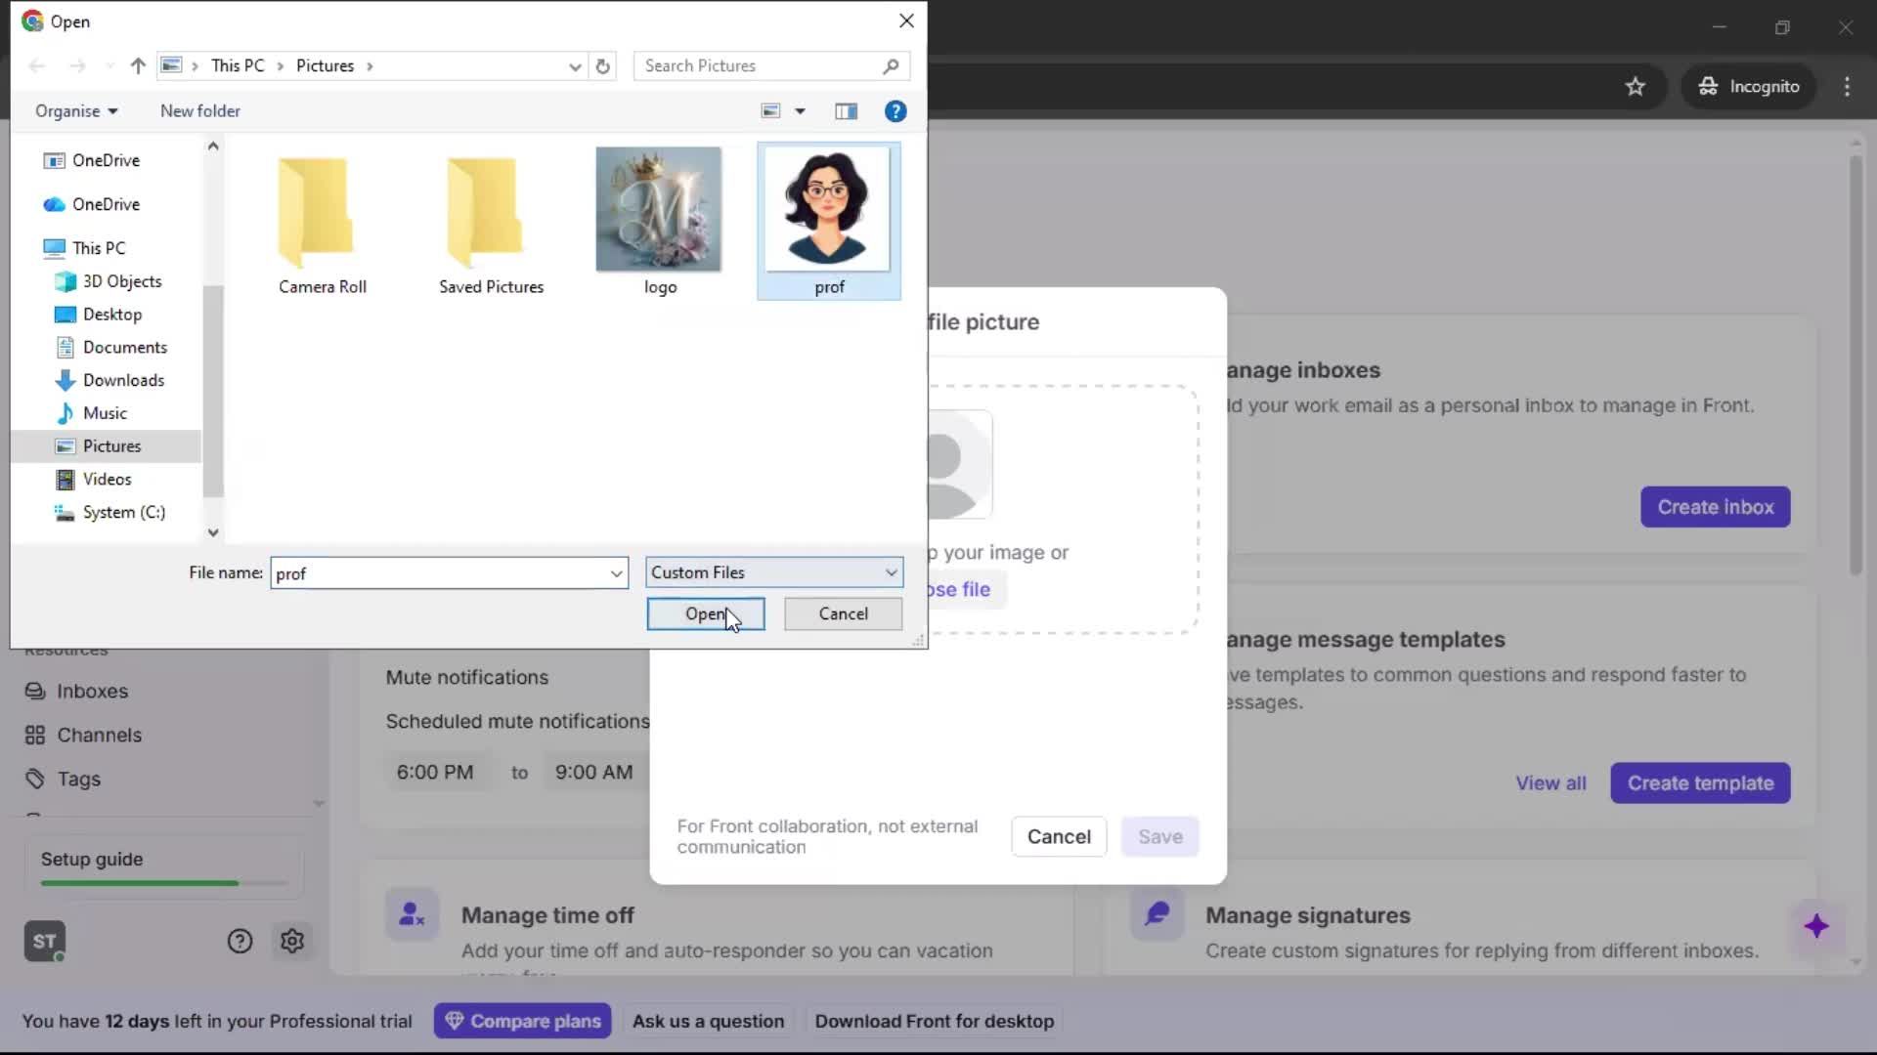1877x1055 pixels.
Task: Open the Organise dropdown menu
Action: (75, 110)
